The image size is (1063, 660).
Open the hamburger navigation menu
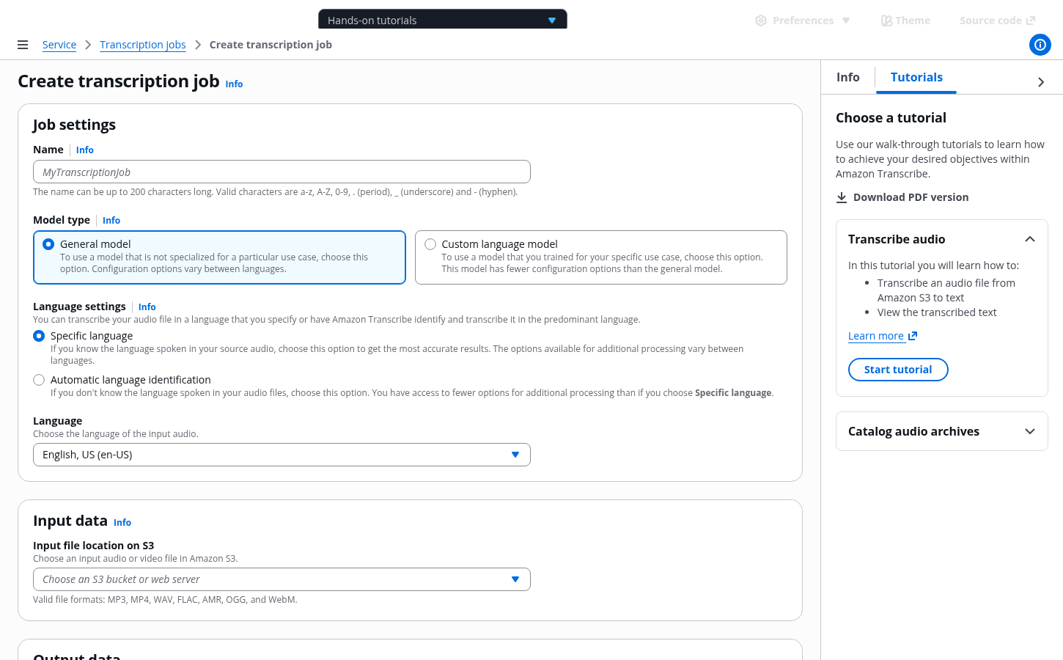coord(23,45)
